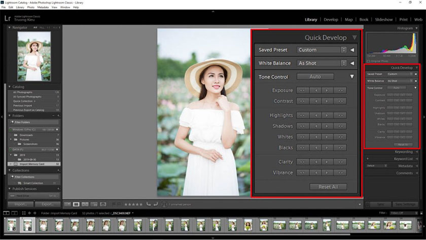Viewport: 426px width, 240px height.
Task: Open the Library menu
Action: pyautogui.click(x=20, y=7)
